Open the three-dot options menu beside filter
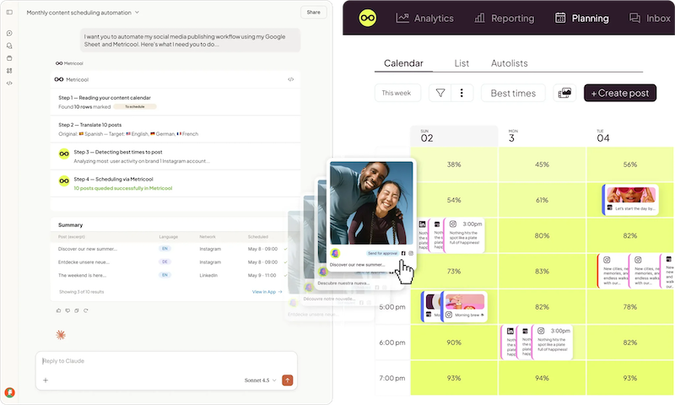 tap(462, 93)
